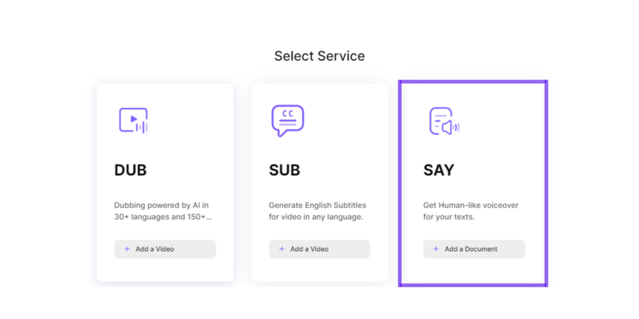Click the 'Dubbing powered by AI' description
The height and width of the screenshot is (319, 639).
(163, 211)
